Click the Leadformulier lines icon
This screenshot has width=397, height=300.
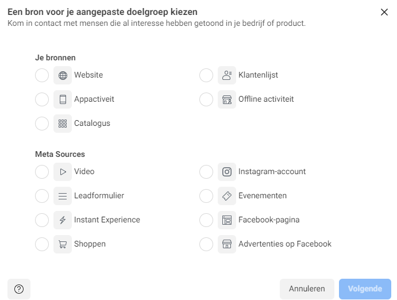click(63, 196)
